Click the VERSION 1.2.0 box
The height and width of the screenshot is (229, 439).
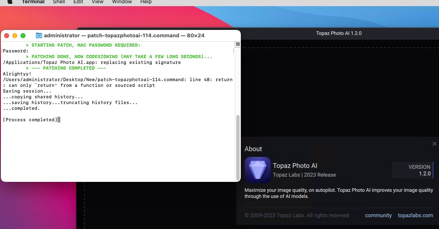tap(412, 170)
